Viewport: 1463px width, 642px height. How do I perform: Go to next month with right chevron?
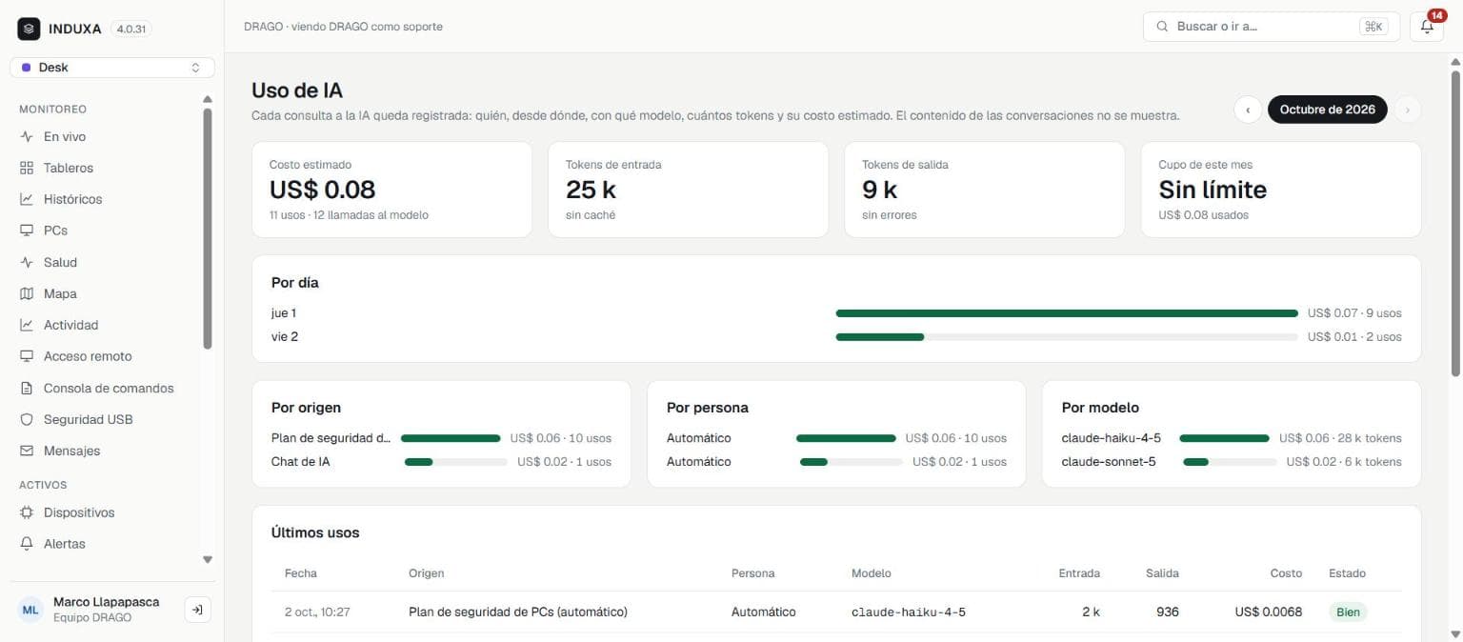point(1408,110)
